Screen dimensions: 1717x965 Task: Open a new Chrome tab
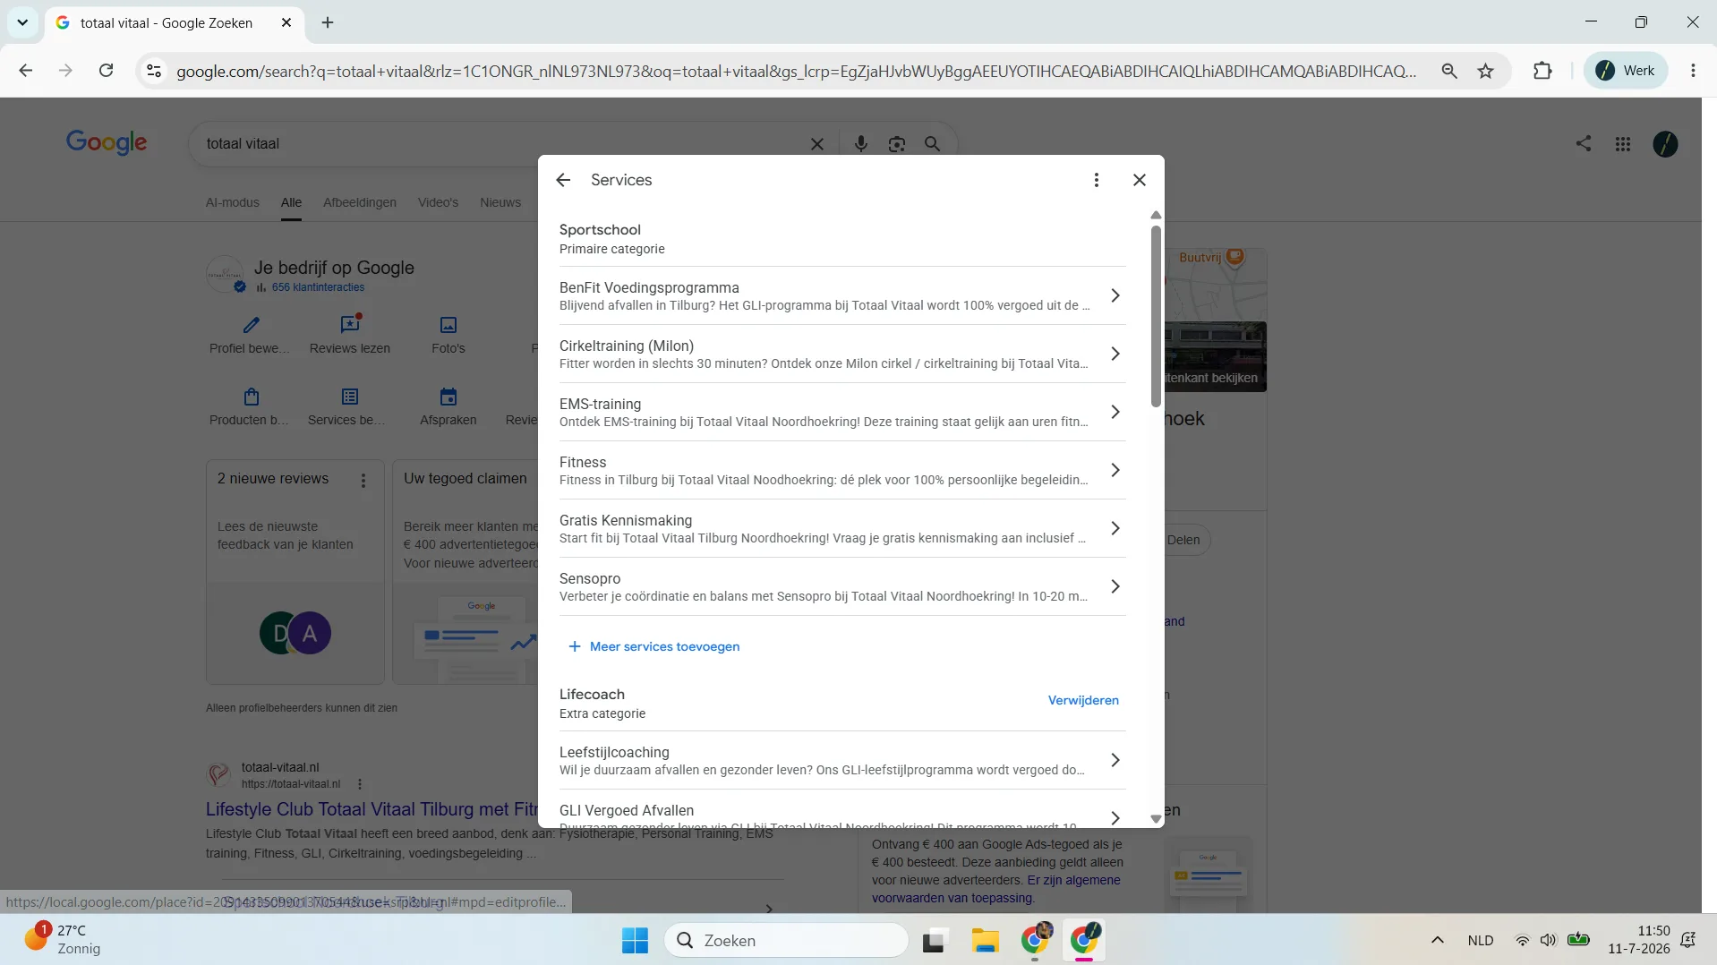[328, 22]
